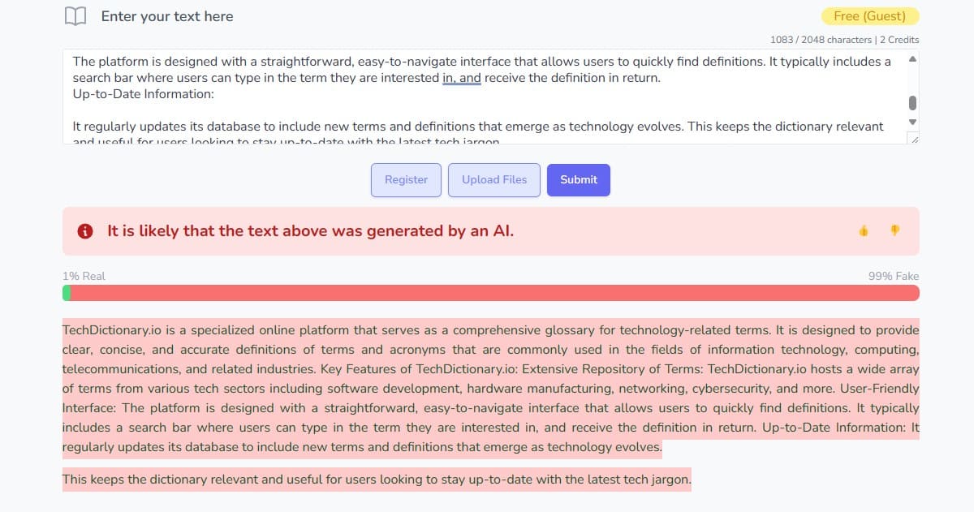This screenshot has height=512, width=974.
Task: Open the Register button
Action: pos(406,180)
